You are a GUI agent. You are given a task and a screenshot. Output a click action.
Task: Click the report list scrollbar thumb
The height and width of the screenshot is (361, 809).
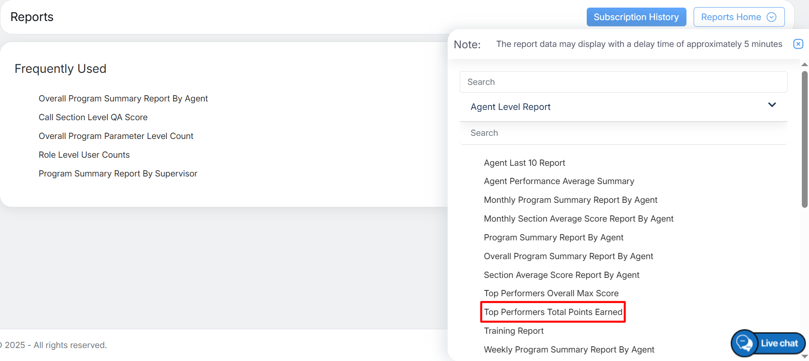(805, 139)
